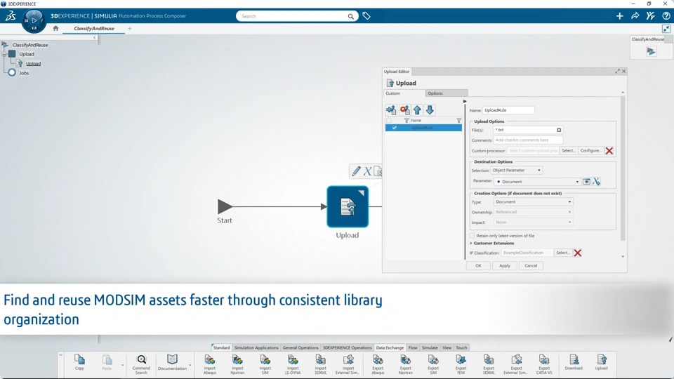Click Select button for IP Classification
The image size is (674, 379).
click(562, 253)
